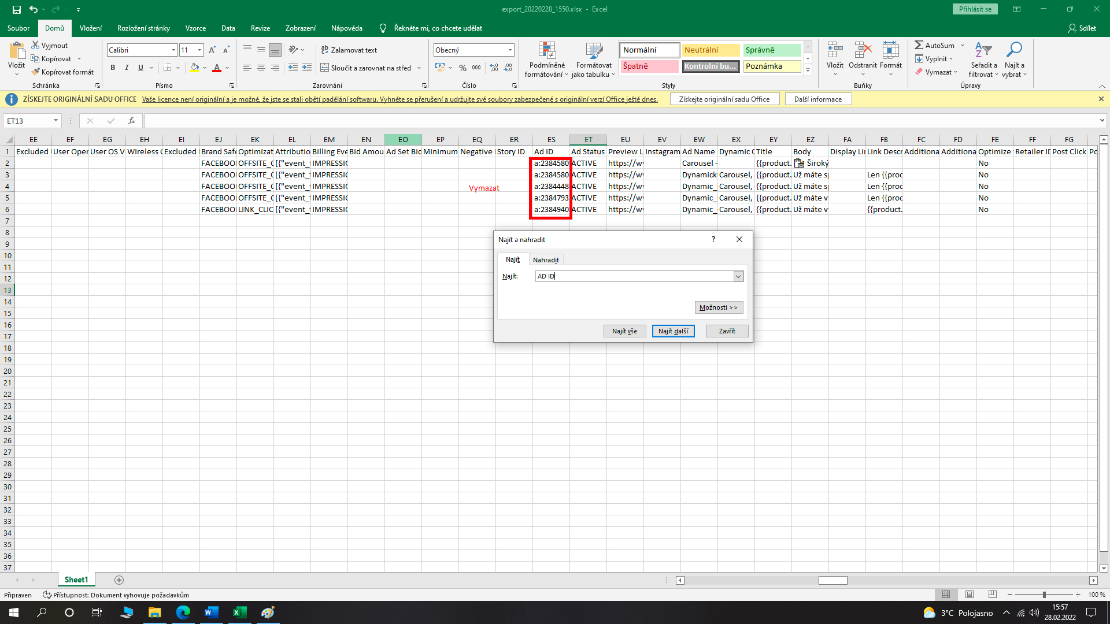Viewport: 1110px width, 624px height.
Task: Click Sort and filter (Seřadit a filtrovat)
Action: [x=983, y=59]
